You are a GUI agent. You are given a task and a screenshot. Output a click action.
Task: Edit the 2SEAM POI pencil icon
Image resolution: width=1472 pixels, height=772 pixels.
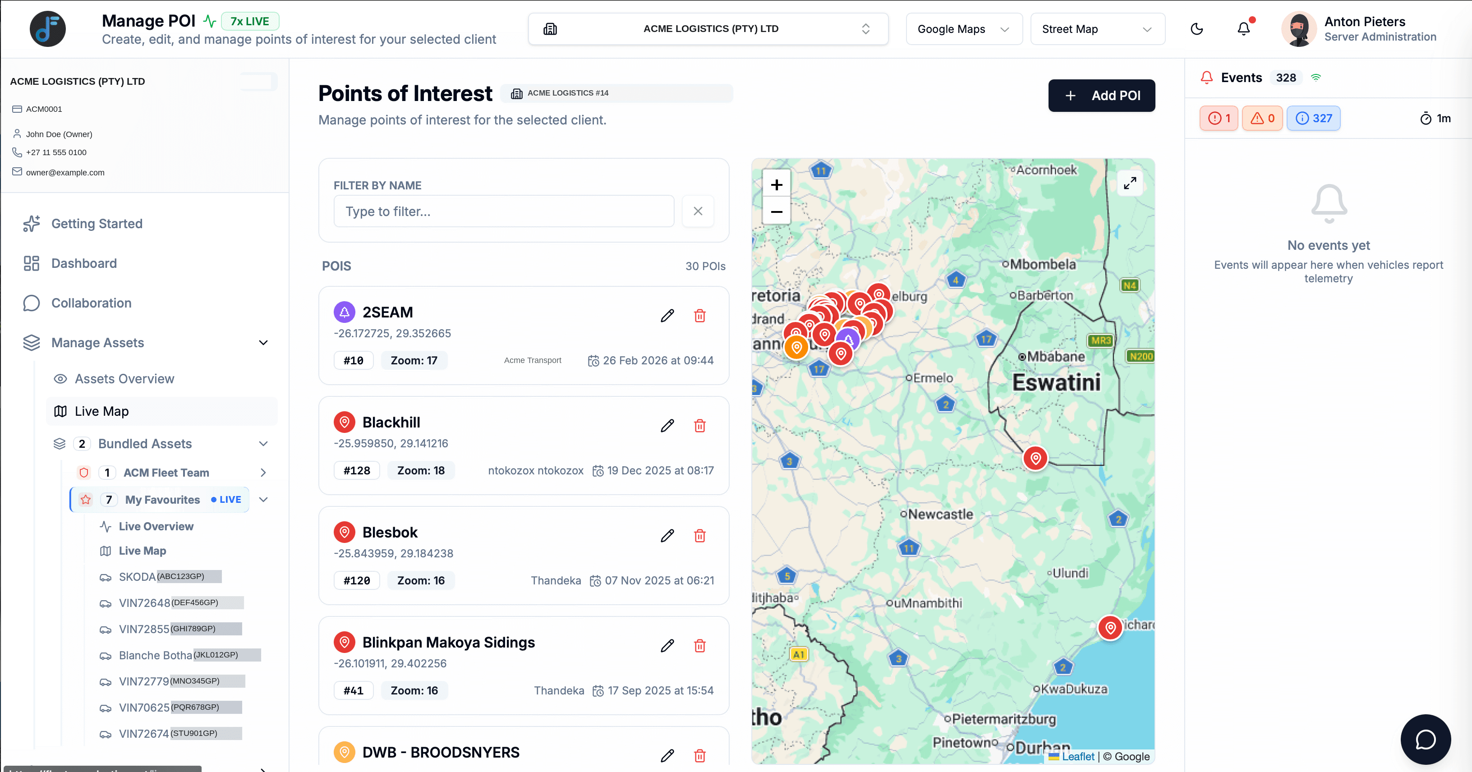tap(667, 316)
